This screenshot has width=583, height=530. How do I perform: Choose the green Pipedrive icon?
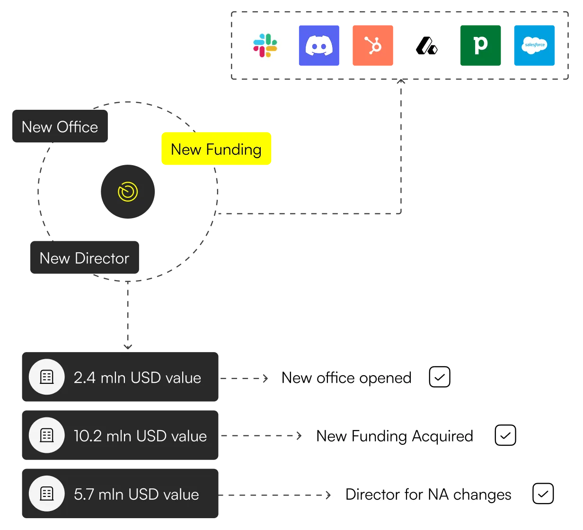480,45
